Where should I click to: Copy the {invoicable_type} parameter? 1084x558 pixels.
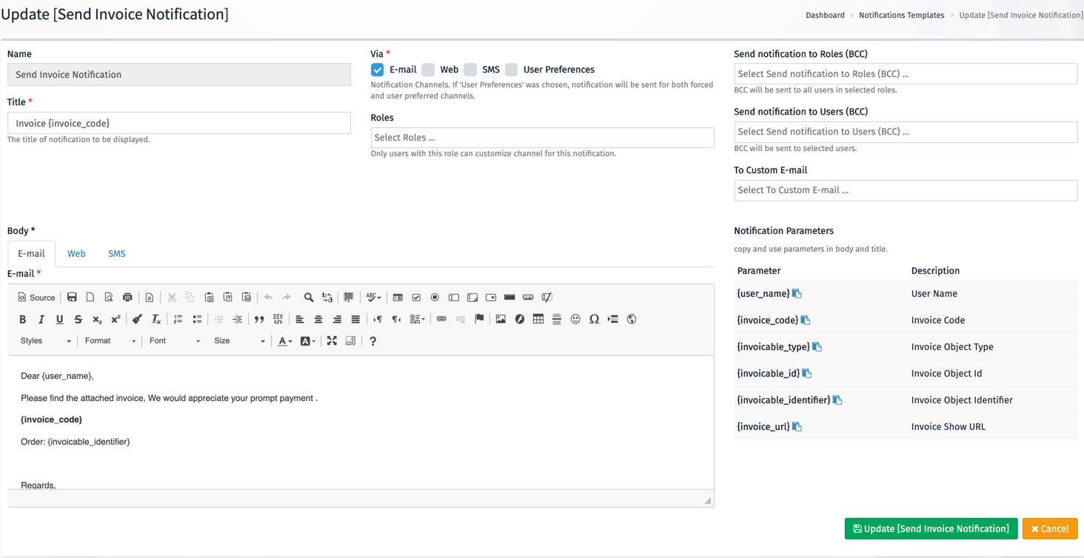point(817,347)
